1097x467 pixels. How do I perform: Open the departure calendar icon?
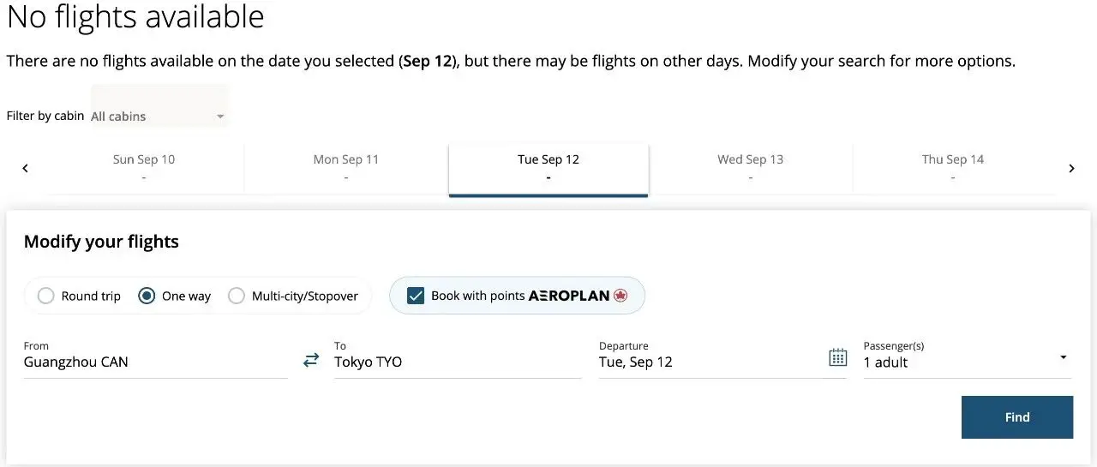[837, 358]
